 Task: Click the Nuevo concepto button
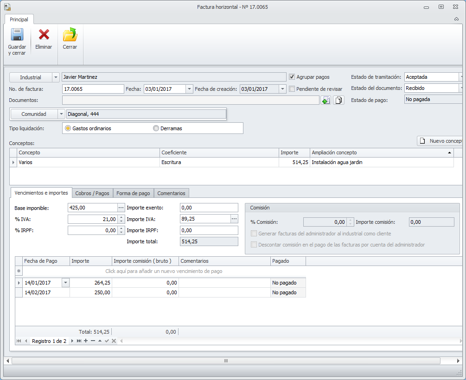point(440,141)
